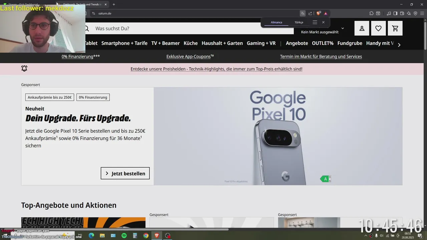427x240 pixels.
Task: Click the energy label A badge on Pixel image
Action: point(326,179)
